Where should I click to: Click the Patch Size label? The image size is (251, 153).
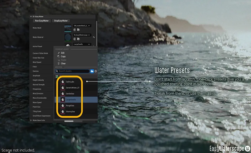36,107
